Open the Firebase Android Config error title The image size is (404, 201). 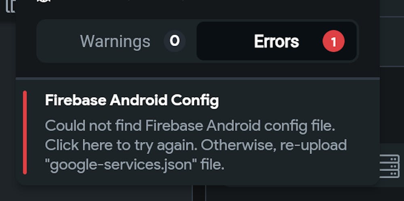click(x=132, y=100)
